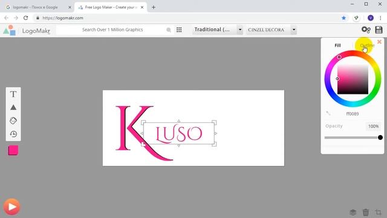Switch to the Google search browser tab
Screen dimensions: 387x218
[x=38, y=7]
